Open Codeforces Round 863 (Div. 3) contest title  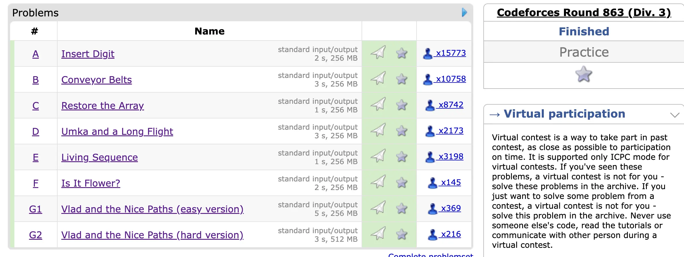(584, 12)
